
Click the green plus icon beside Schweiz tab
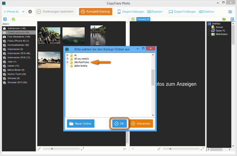pos(133,19)
